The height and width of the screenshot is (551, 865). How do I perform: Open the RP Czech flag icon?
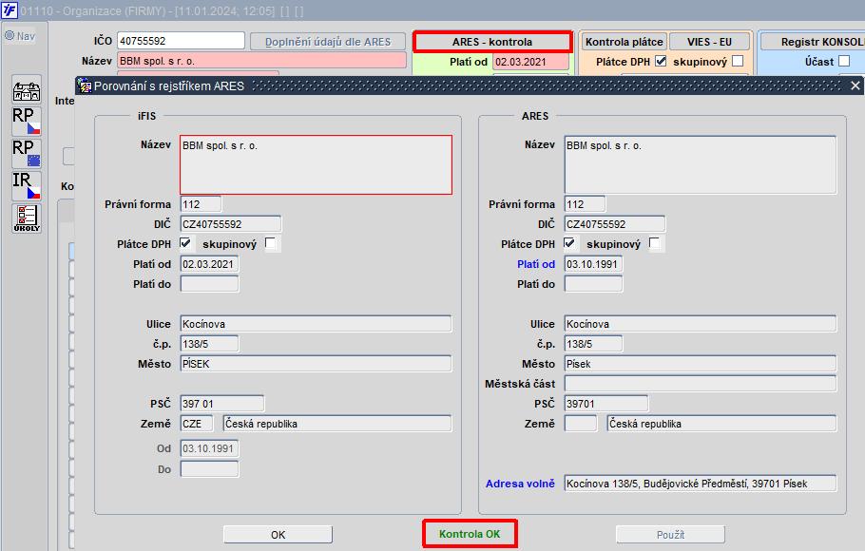(27, 121)
